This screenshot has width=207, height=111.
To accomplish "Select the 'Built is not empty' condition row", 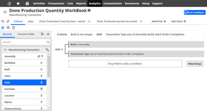I will 136,45.
